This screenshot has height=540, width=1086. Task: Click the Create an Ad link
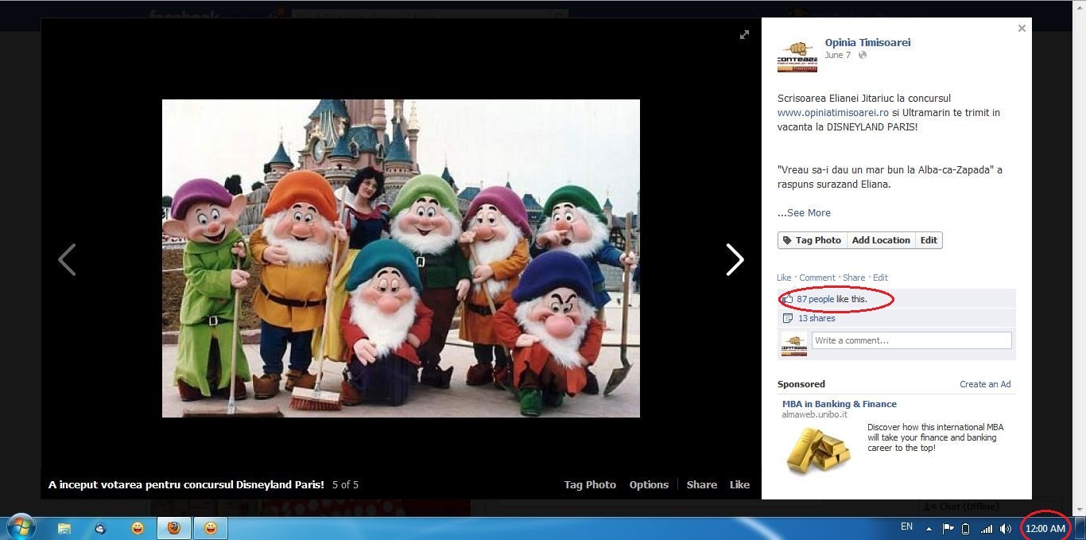pyautogui.click(x=985, y=384)
